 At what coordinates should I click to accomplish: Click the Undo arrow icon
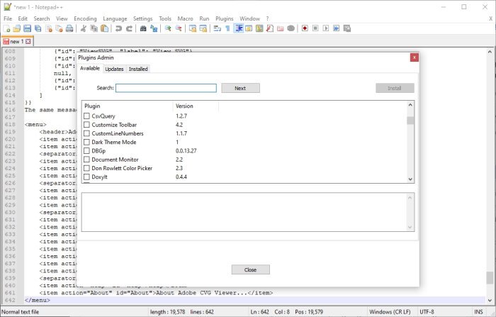point(118,28)
